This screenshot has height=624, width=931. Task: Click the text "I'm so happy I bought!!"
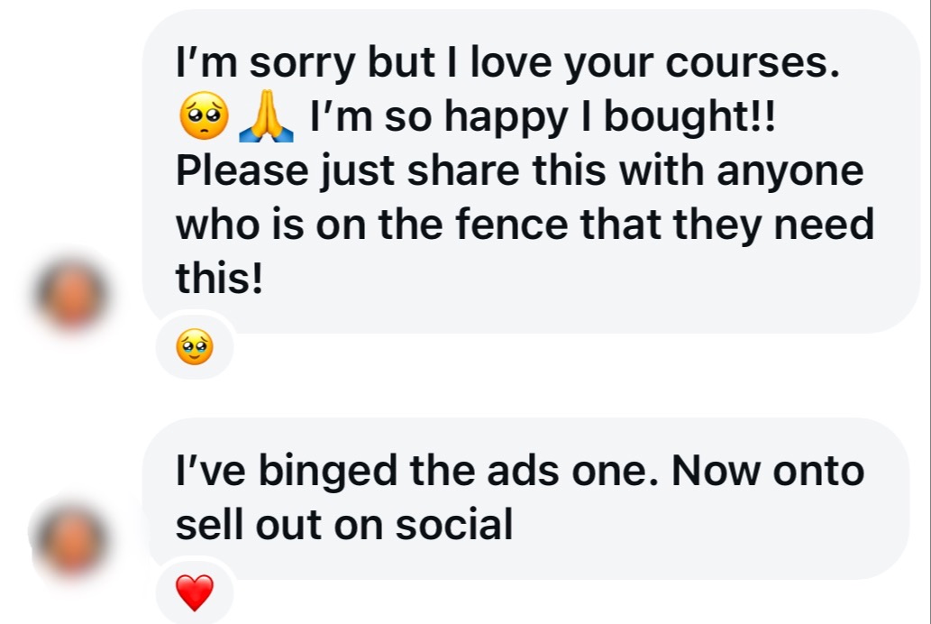pyautogui.click(x=541, y=119)
